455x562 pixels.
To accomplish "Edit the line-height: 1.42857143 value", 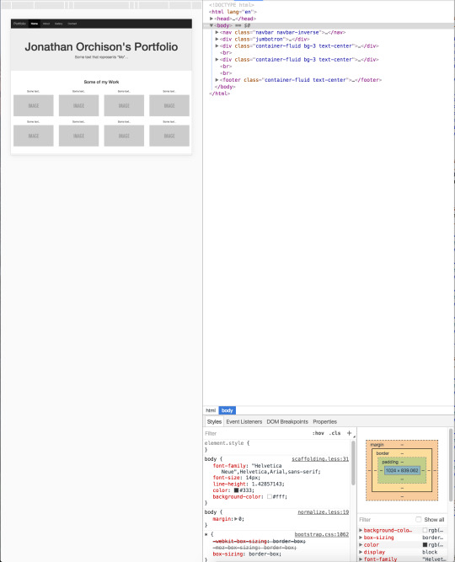I will (x=267, y=484).
